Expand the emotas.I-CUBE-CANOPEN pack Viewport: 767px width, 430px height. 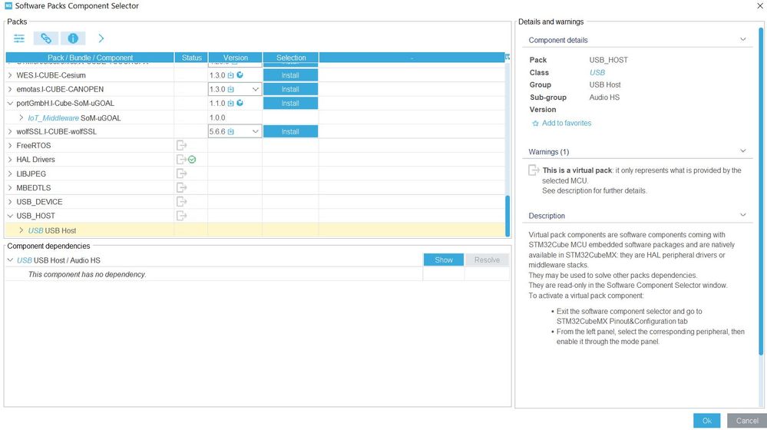(10, 89)
